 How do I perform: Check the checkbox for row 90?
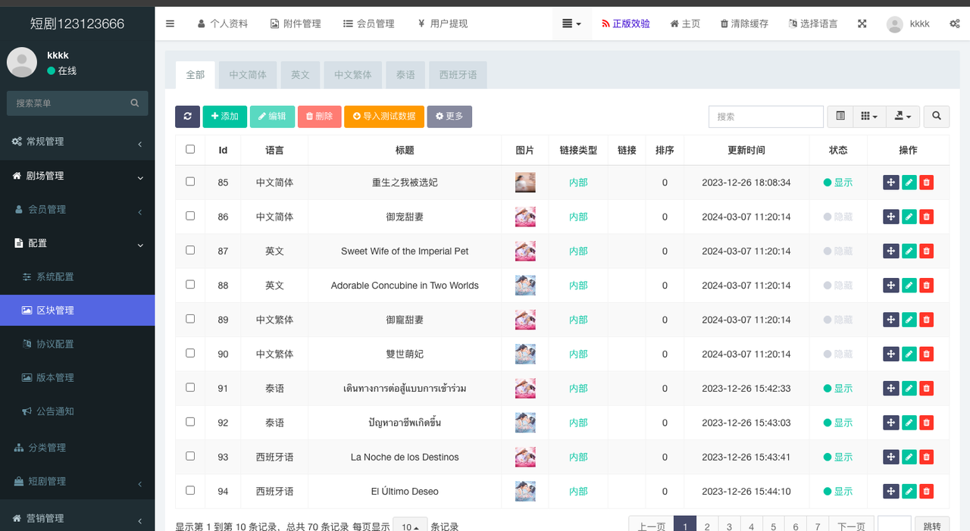190,353
